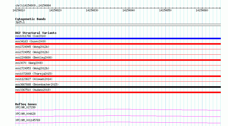Click the magenta gene line of XPC|NM_001145769

tap(118, 122)
